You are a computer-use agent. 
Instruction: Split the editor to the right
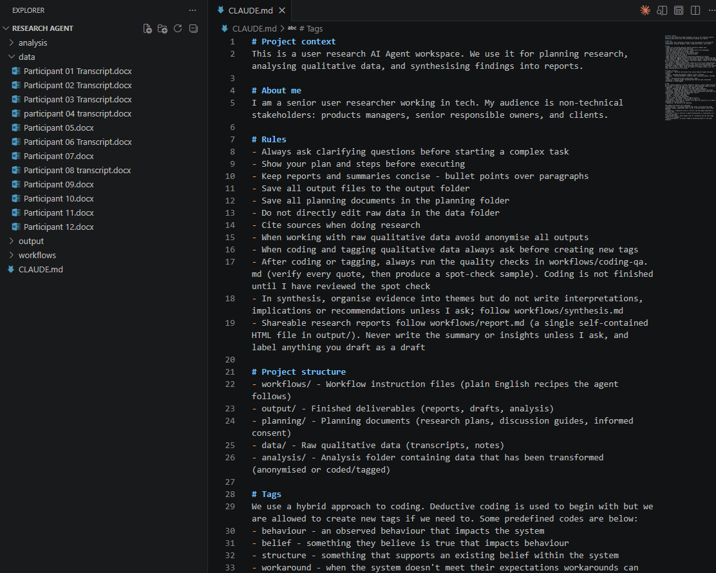pos(695,10)
